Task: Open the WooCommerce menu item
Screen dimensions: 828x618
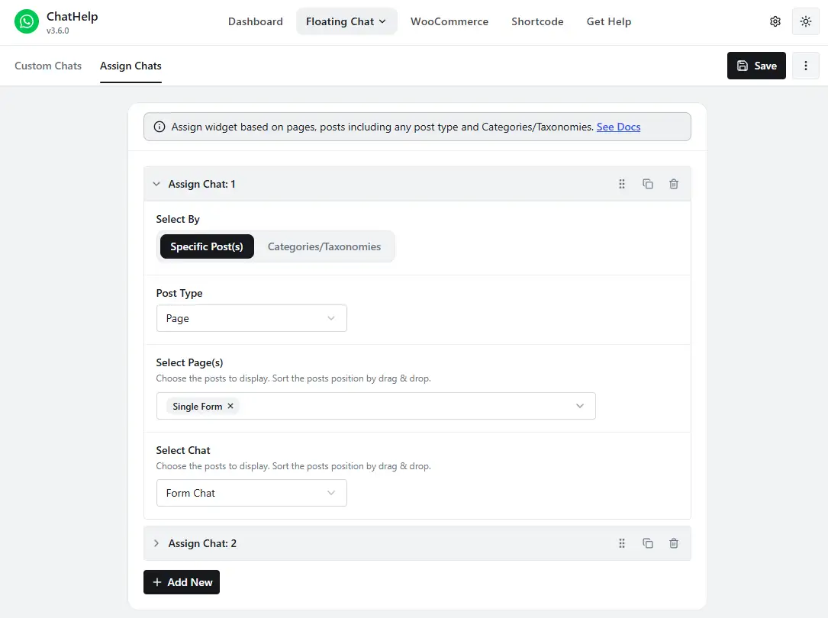Action: (x=449, y=21)
